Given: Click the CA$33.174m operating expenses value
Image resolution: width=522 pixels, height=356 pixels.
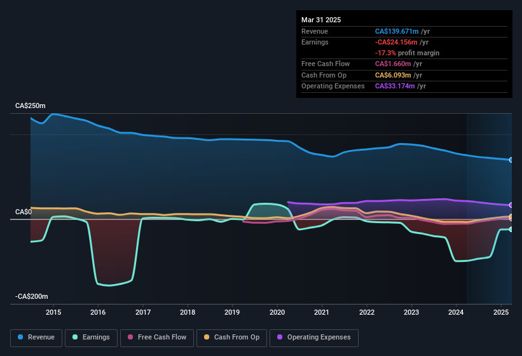Looking at the screenshot, I should pyautogui.click(x=395, y=86).
